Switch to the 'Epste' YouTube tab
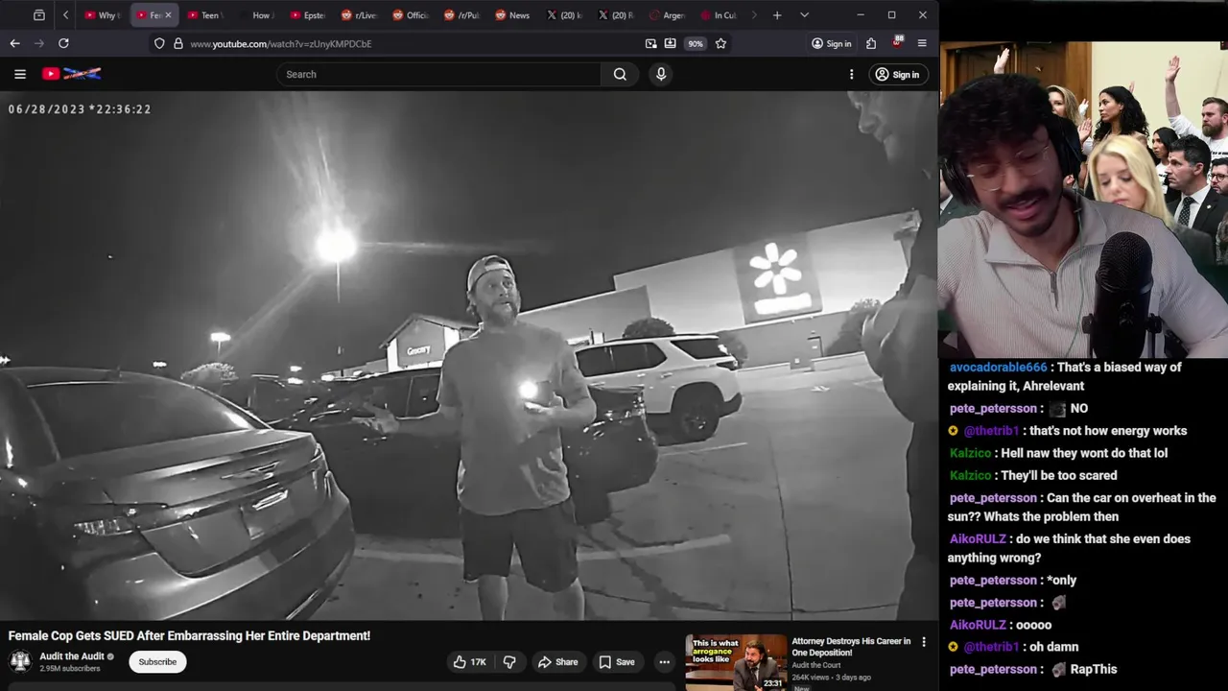The width and height of the screenshot is (1228, 691). click(307, 15)
